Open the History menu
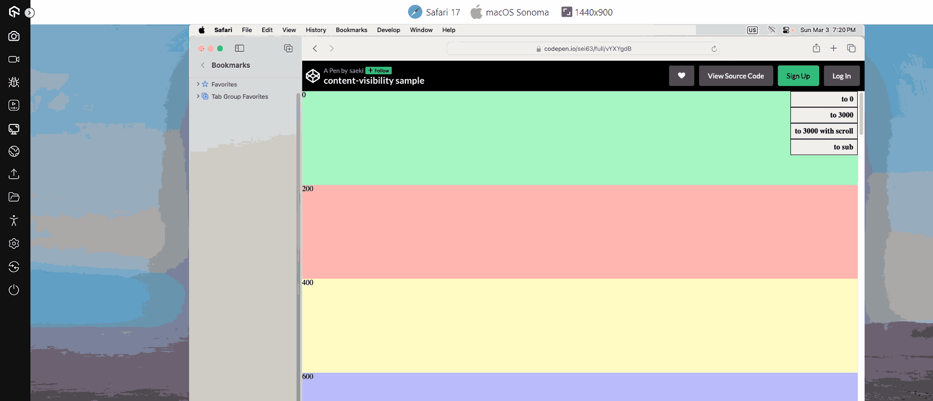Image resolution: width=933 pixels, height=401 pixels. point(316,30)
